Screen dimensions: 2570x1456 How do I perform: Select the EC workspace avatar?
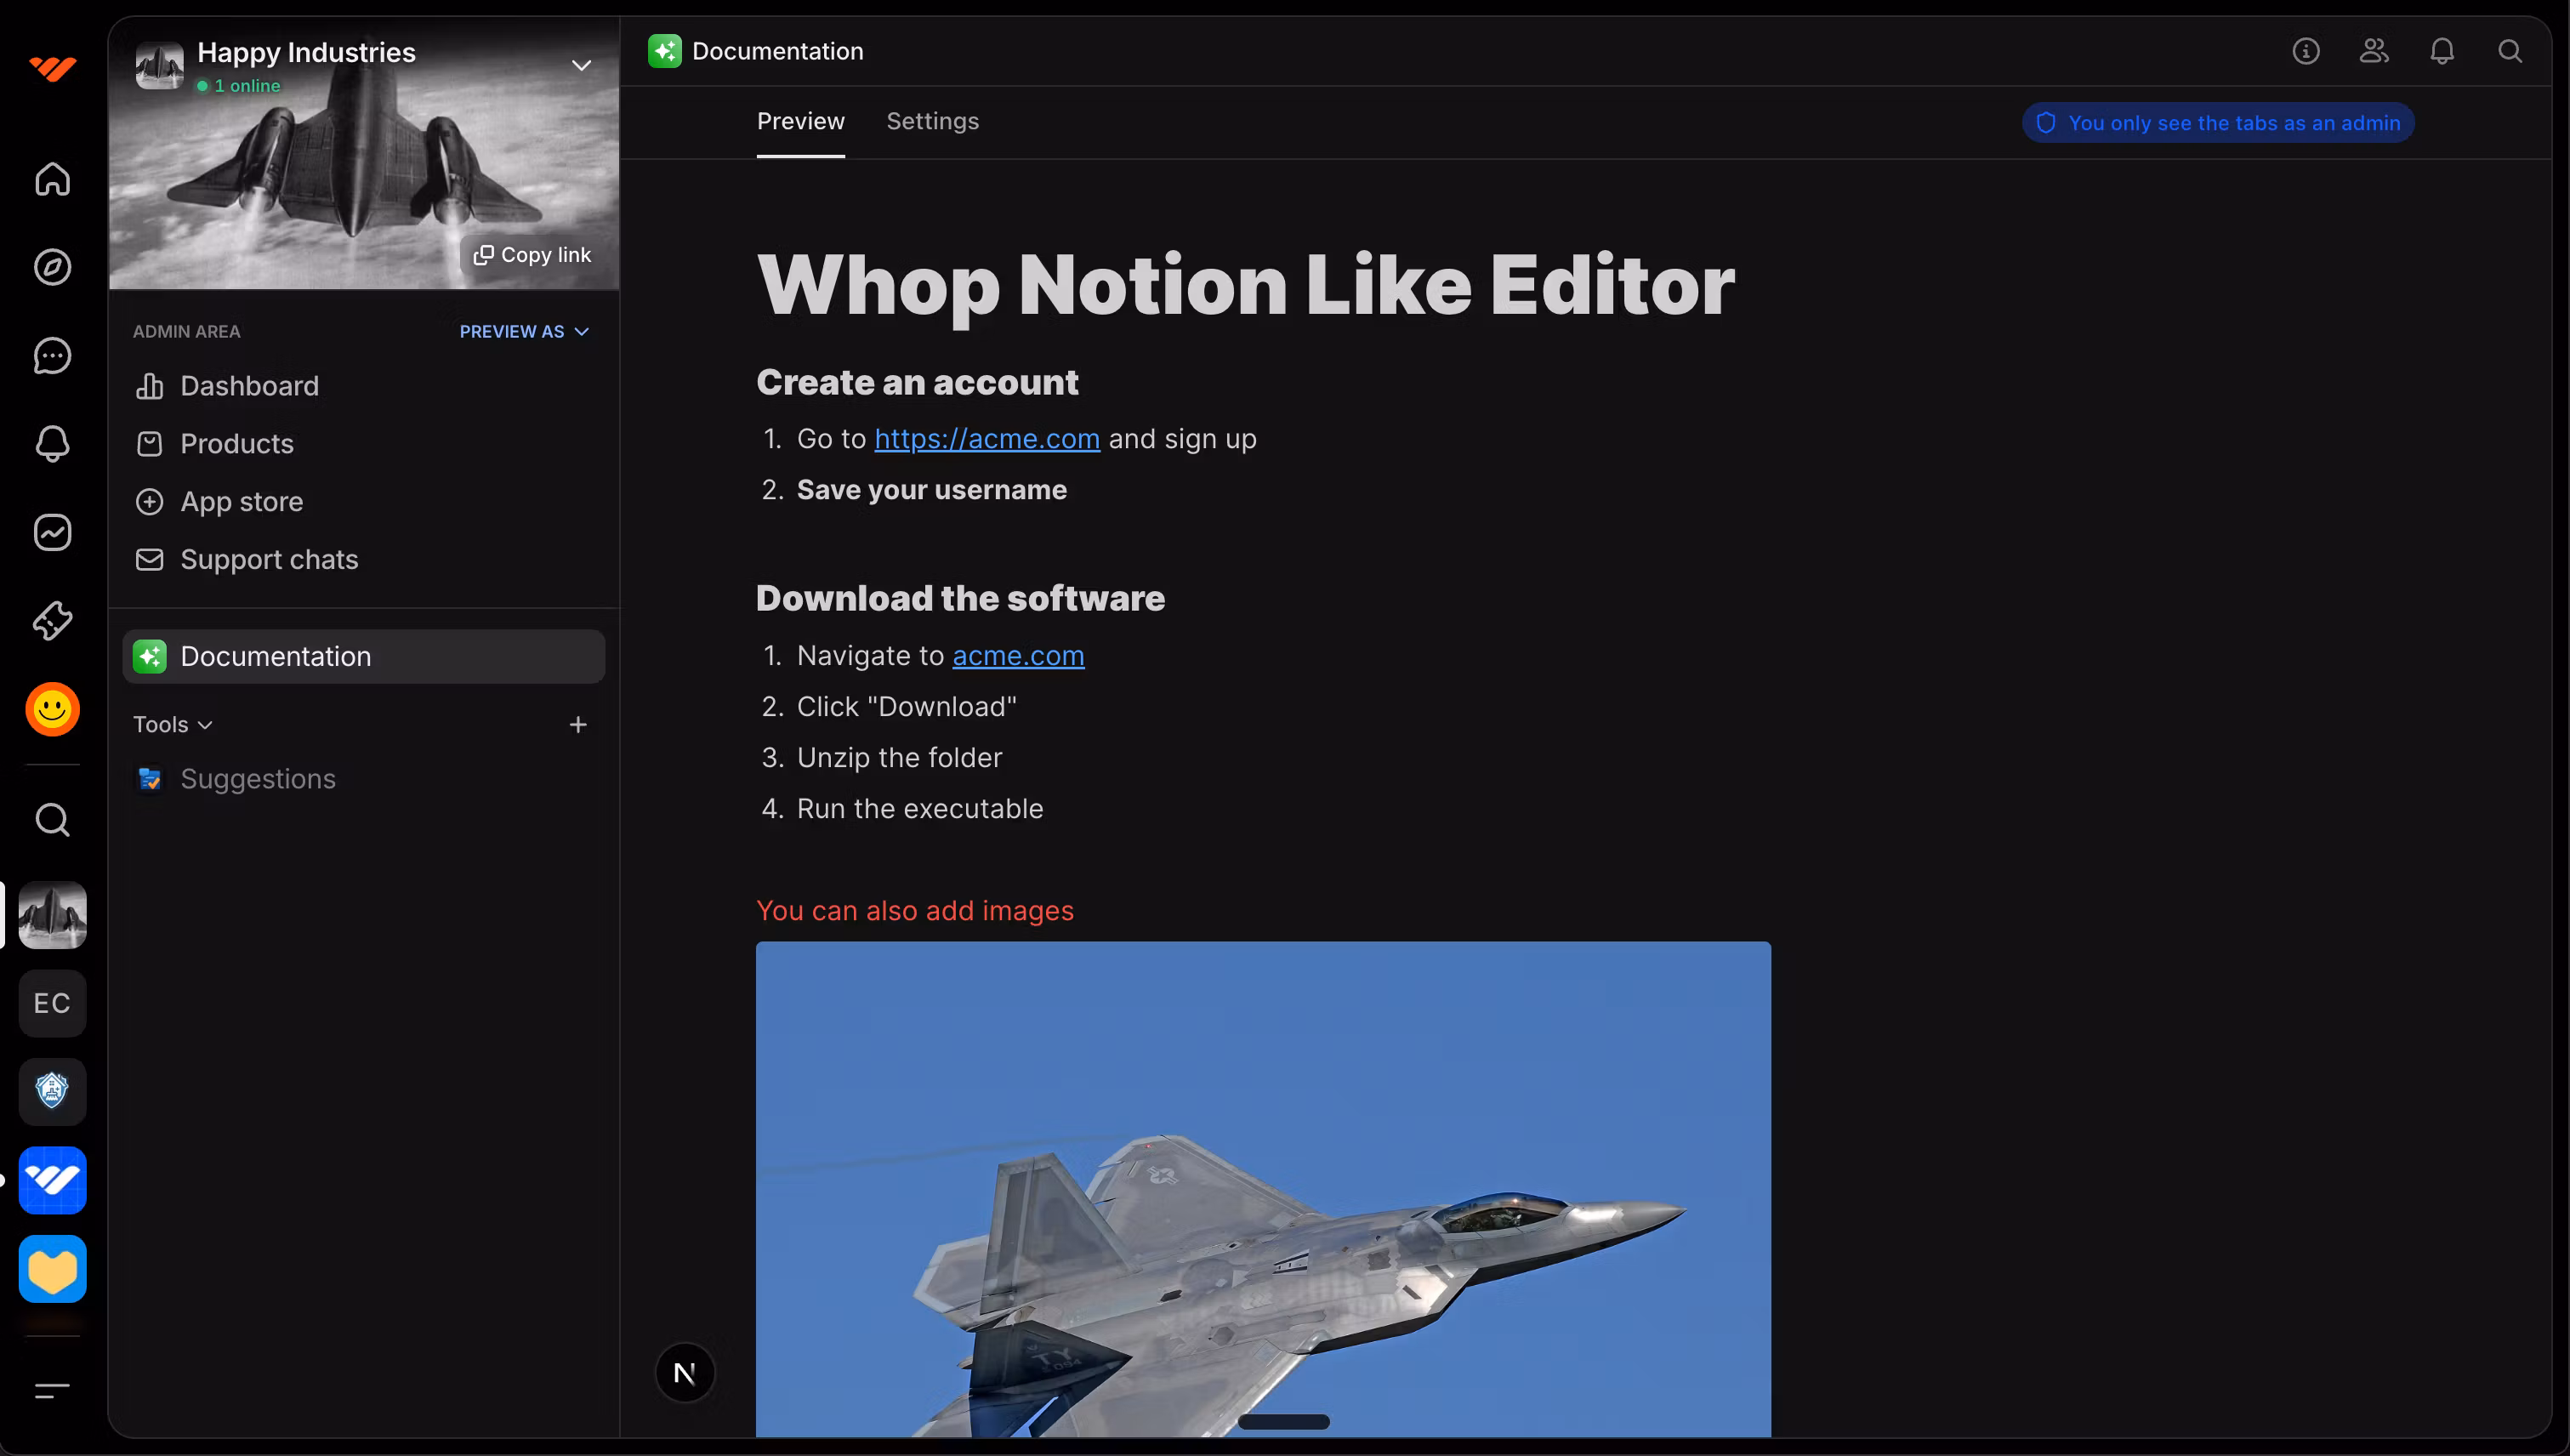coord(52,1003)
